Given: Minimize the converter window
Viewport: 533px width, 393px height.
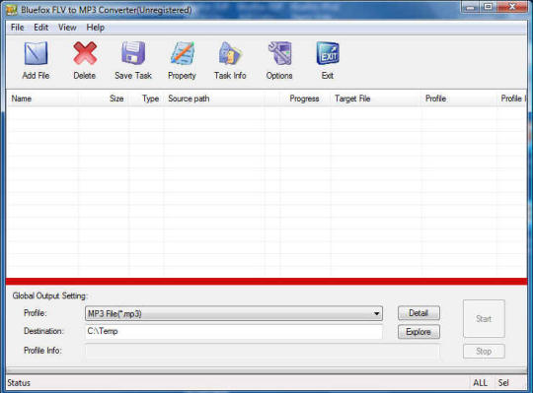Looking at the screenshot, I should click(471, 8).
